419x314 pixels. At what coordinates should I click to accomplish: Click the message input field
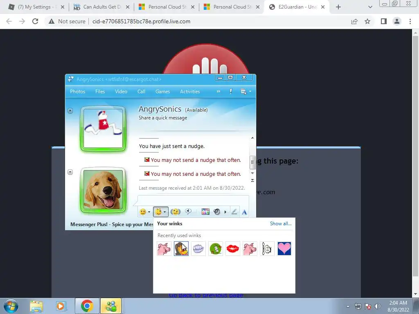193,200
